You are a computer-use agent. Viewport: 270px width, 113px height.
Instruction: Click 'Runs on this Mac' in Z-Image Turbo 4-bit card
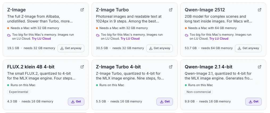(111, 85)
